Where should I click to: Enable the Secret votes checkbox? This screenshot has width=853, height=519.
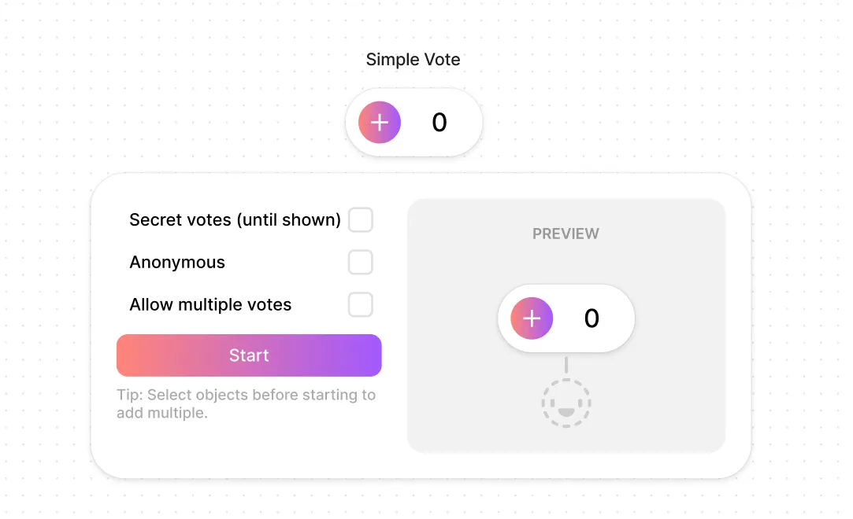pos(361,220)
